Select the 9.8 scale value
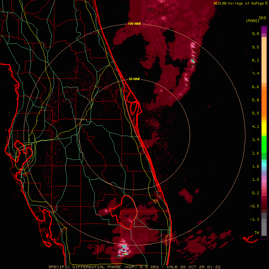The height and width of the screenshot is (269, 269). point(256,33)
